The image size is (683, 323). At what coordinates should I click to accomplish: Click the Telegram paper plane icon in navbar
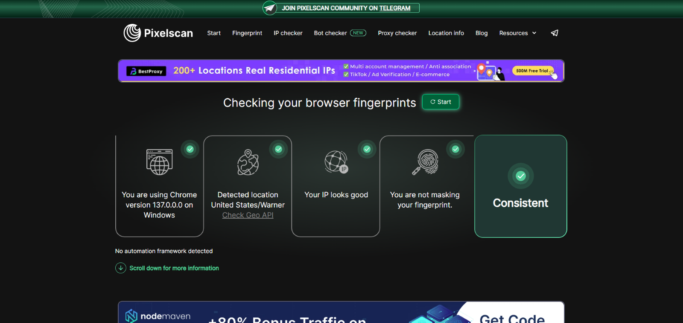555,33
